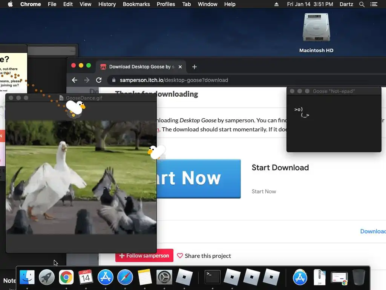Viewport: 386px width, 290px height.
Task: Click Share this project
Action: (x=204, y=256)
